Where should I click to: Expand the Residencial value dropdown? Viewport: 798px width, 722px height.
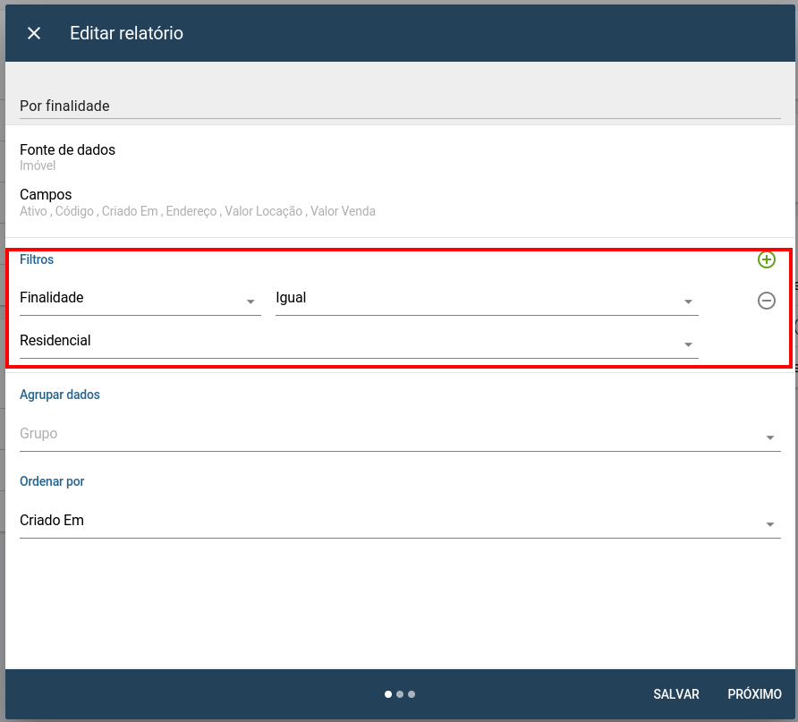point(359,341)
